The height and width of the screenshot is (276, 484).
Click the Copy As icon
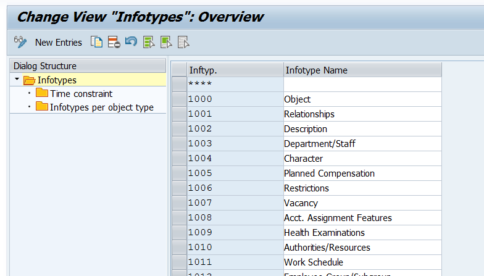coord(96,42)
